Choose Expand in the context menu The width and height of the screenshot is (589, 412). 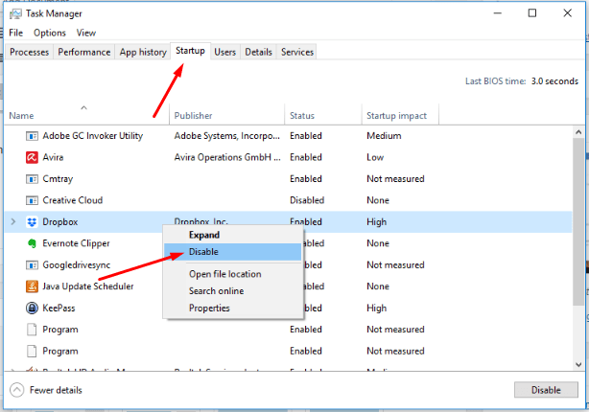coord(233,235)
